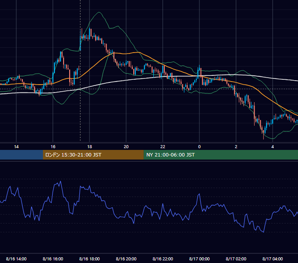
Task: Click time axis label 16
Action: pyautogui.click(x=53, y=147)
